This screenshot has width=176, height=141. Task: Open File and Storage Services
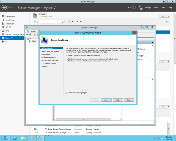[x=13, y=34]
